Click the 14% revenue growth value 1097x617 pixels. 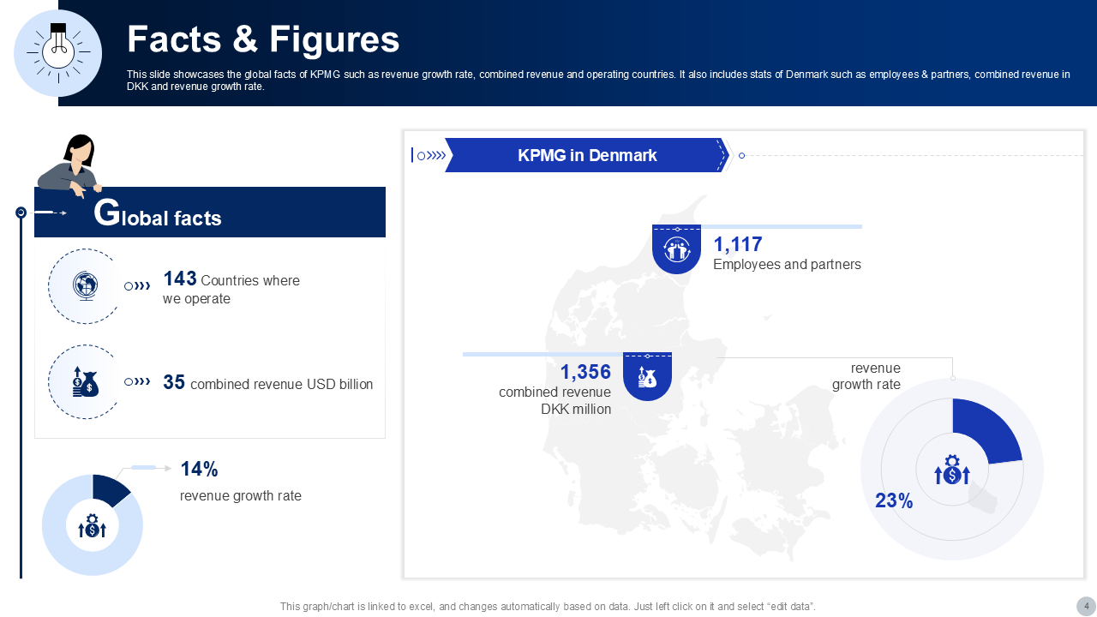(x=199, y=470)
